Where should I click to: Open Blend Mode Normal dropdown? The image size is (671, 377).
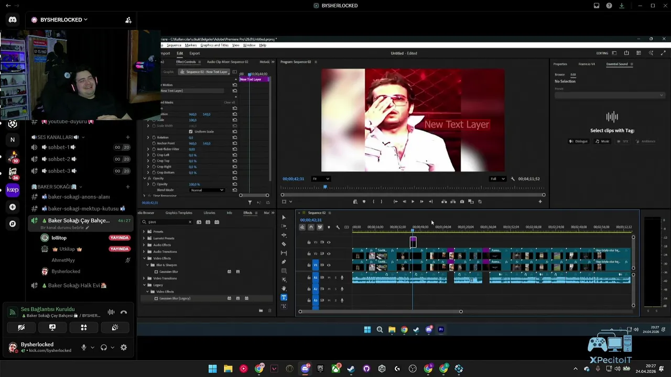(x=207, y=190)
